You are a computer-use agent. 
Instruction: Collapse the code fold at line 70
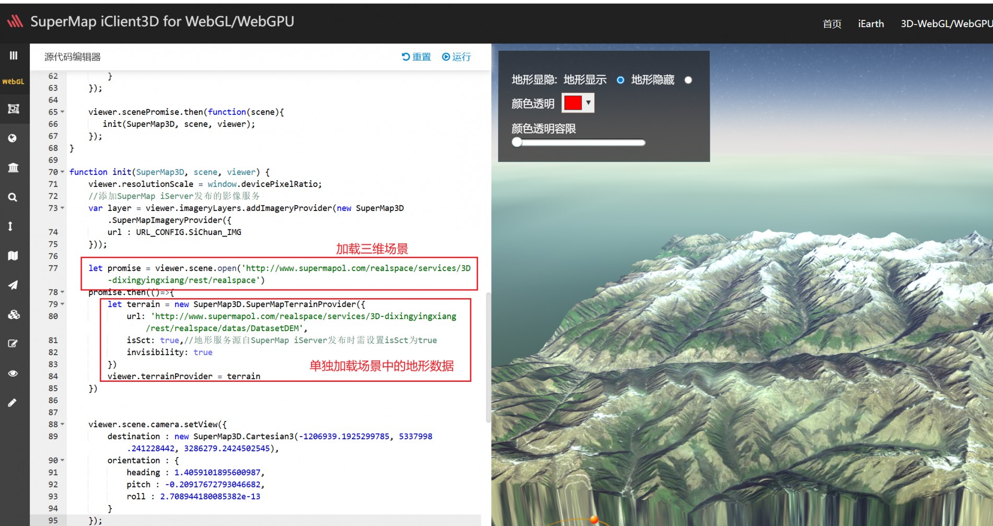63,172
